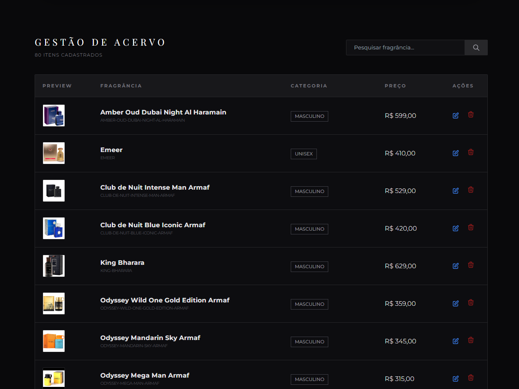The height and width of the screenshot is (389, 519).
Task: Edit Amber Oud Dubai Night Al Haramain
Action: [456, 115]
